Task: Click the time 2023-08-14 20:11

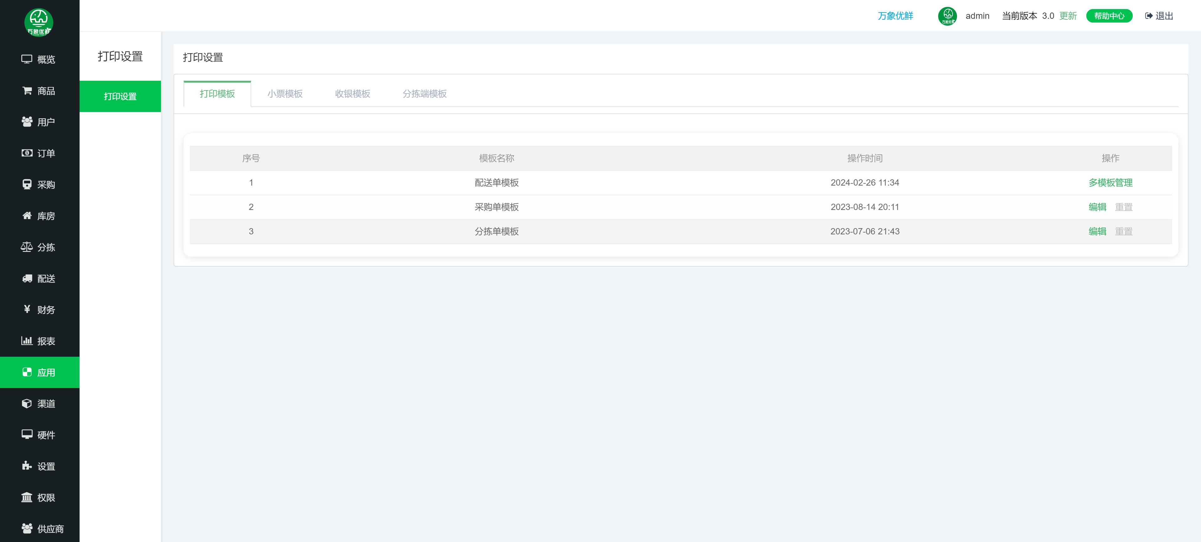Action: (x=864, y=207)
